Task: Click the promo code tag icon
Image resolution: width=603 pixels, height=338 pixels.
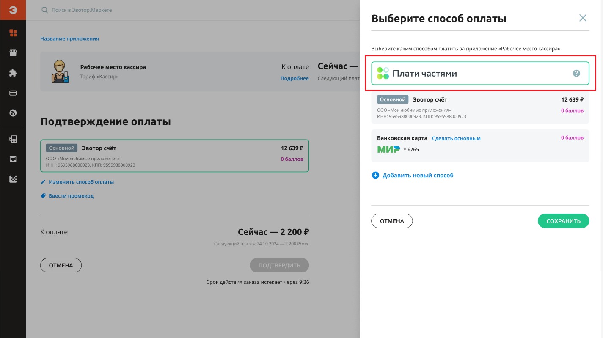Action: [43, 196]
